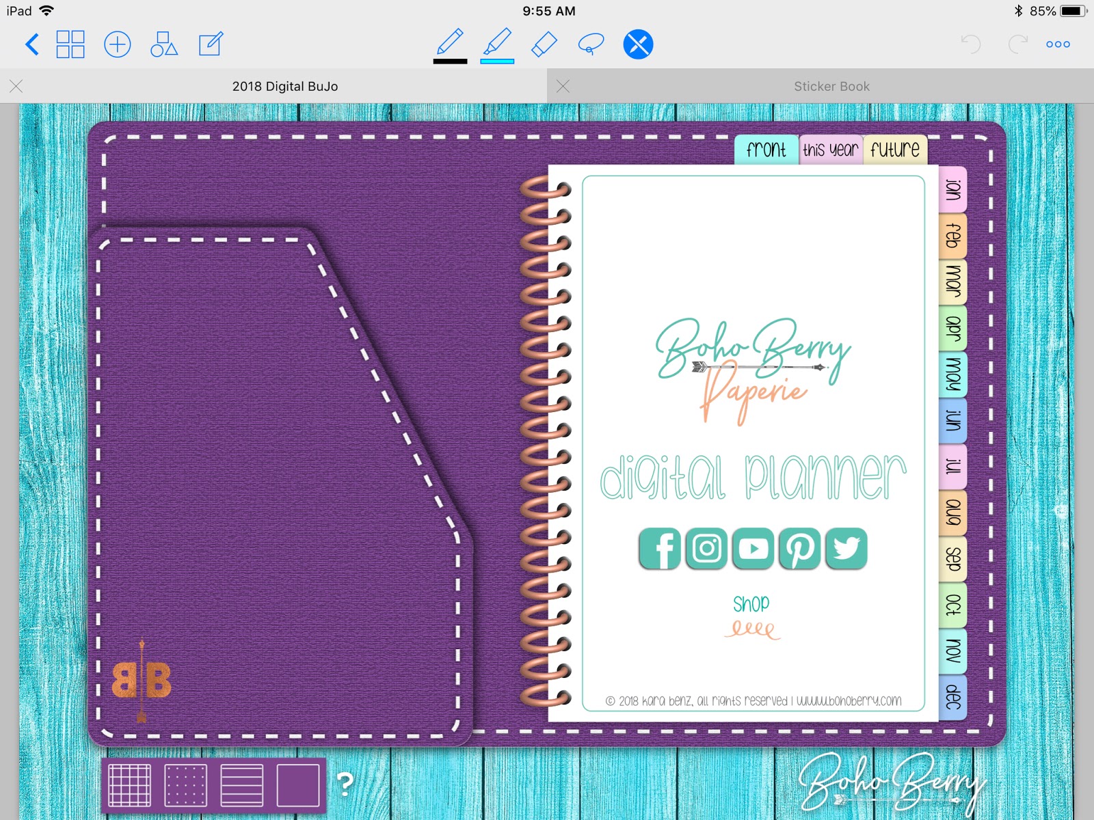Select the Lasso selection tool
This screenshot has height=820, width=1094.
coord(589,44)
